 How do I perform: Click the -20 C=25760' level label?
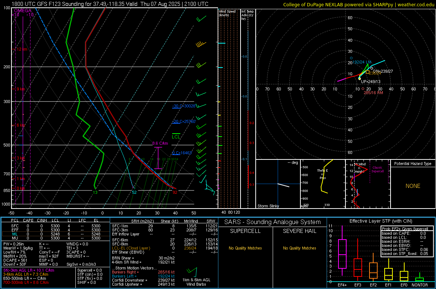click(184, 121)
